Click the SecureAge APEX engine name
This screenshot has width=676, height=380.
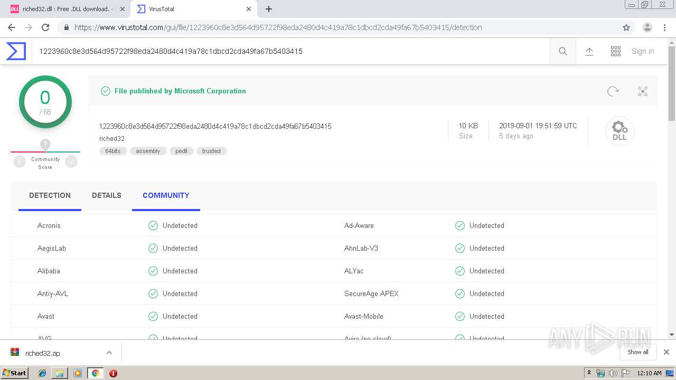tap(371, 293)
